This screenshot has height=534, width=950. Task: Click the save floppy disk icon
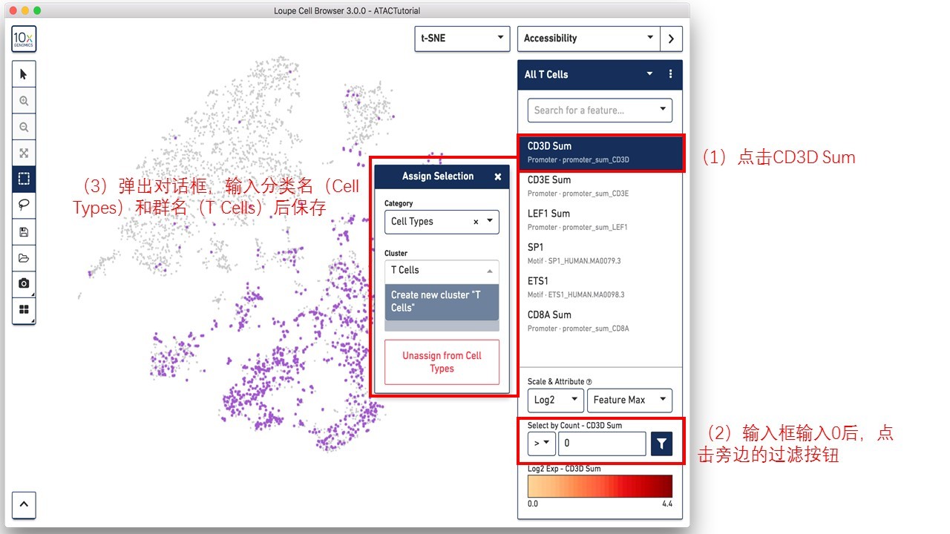coord(24,232)
